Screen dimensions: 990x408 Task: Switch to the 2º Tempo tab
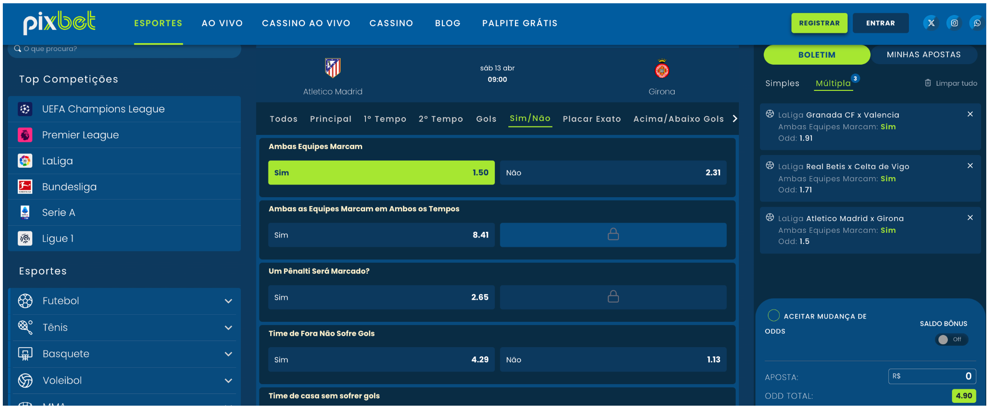pyautogui.click(x=441, y=119)
